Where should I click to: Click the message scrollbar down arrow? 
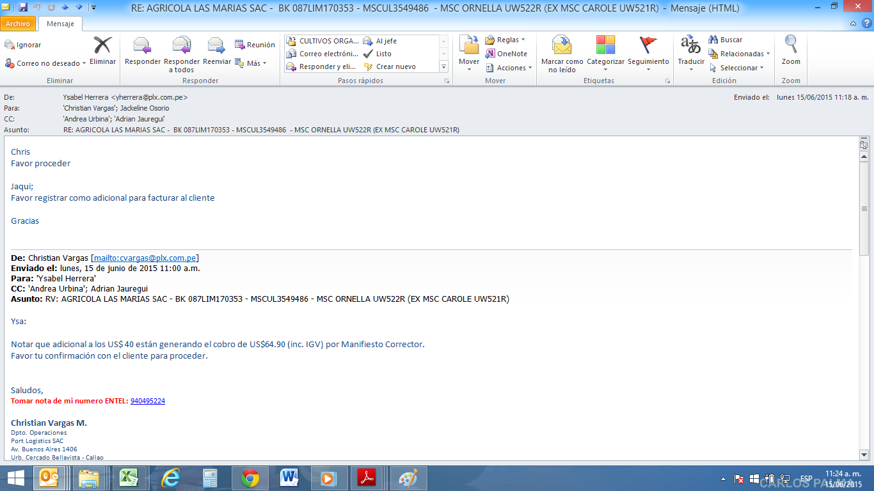click(x=864, y=454)
